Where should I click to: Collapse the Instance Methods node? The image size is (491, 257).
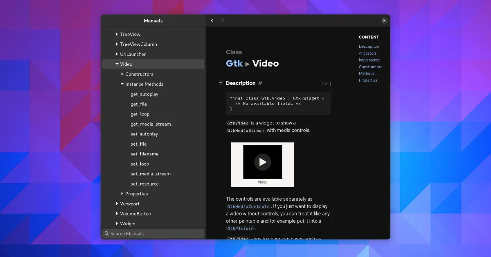pyautogui.click(x=122, y=84)
